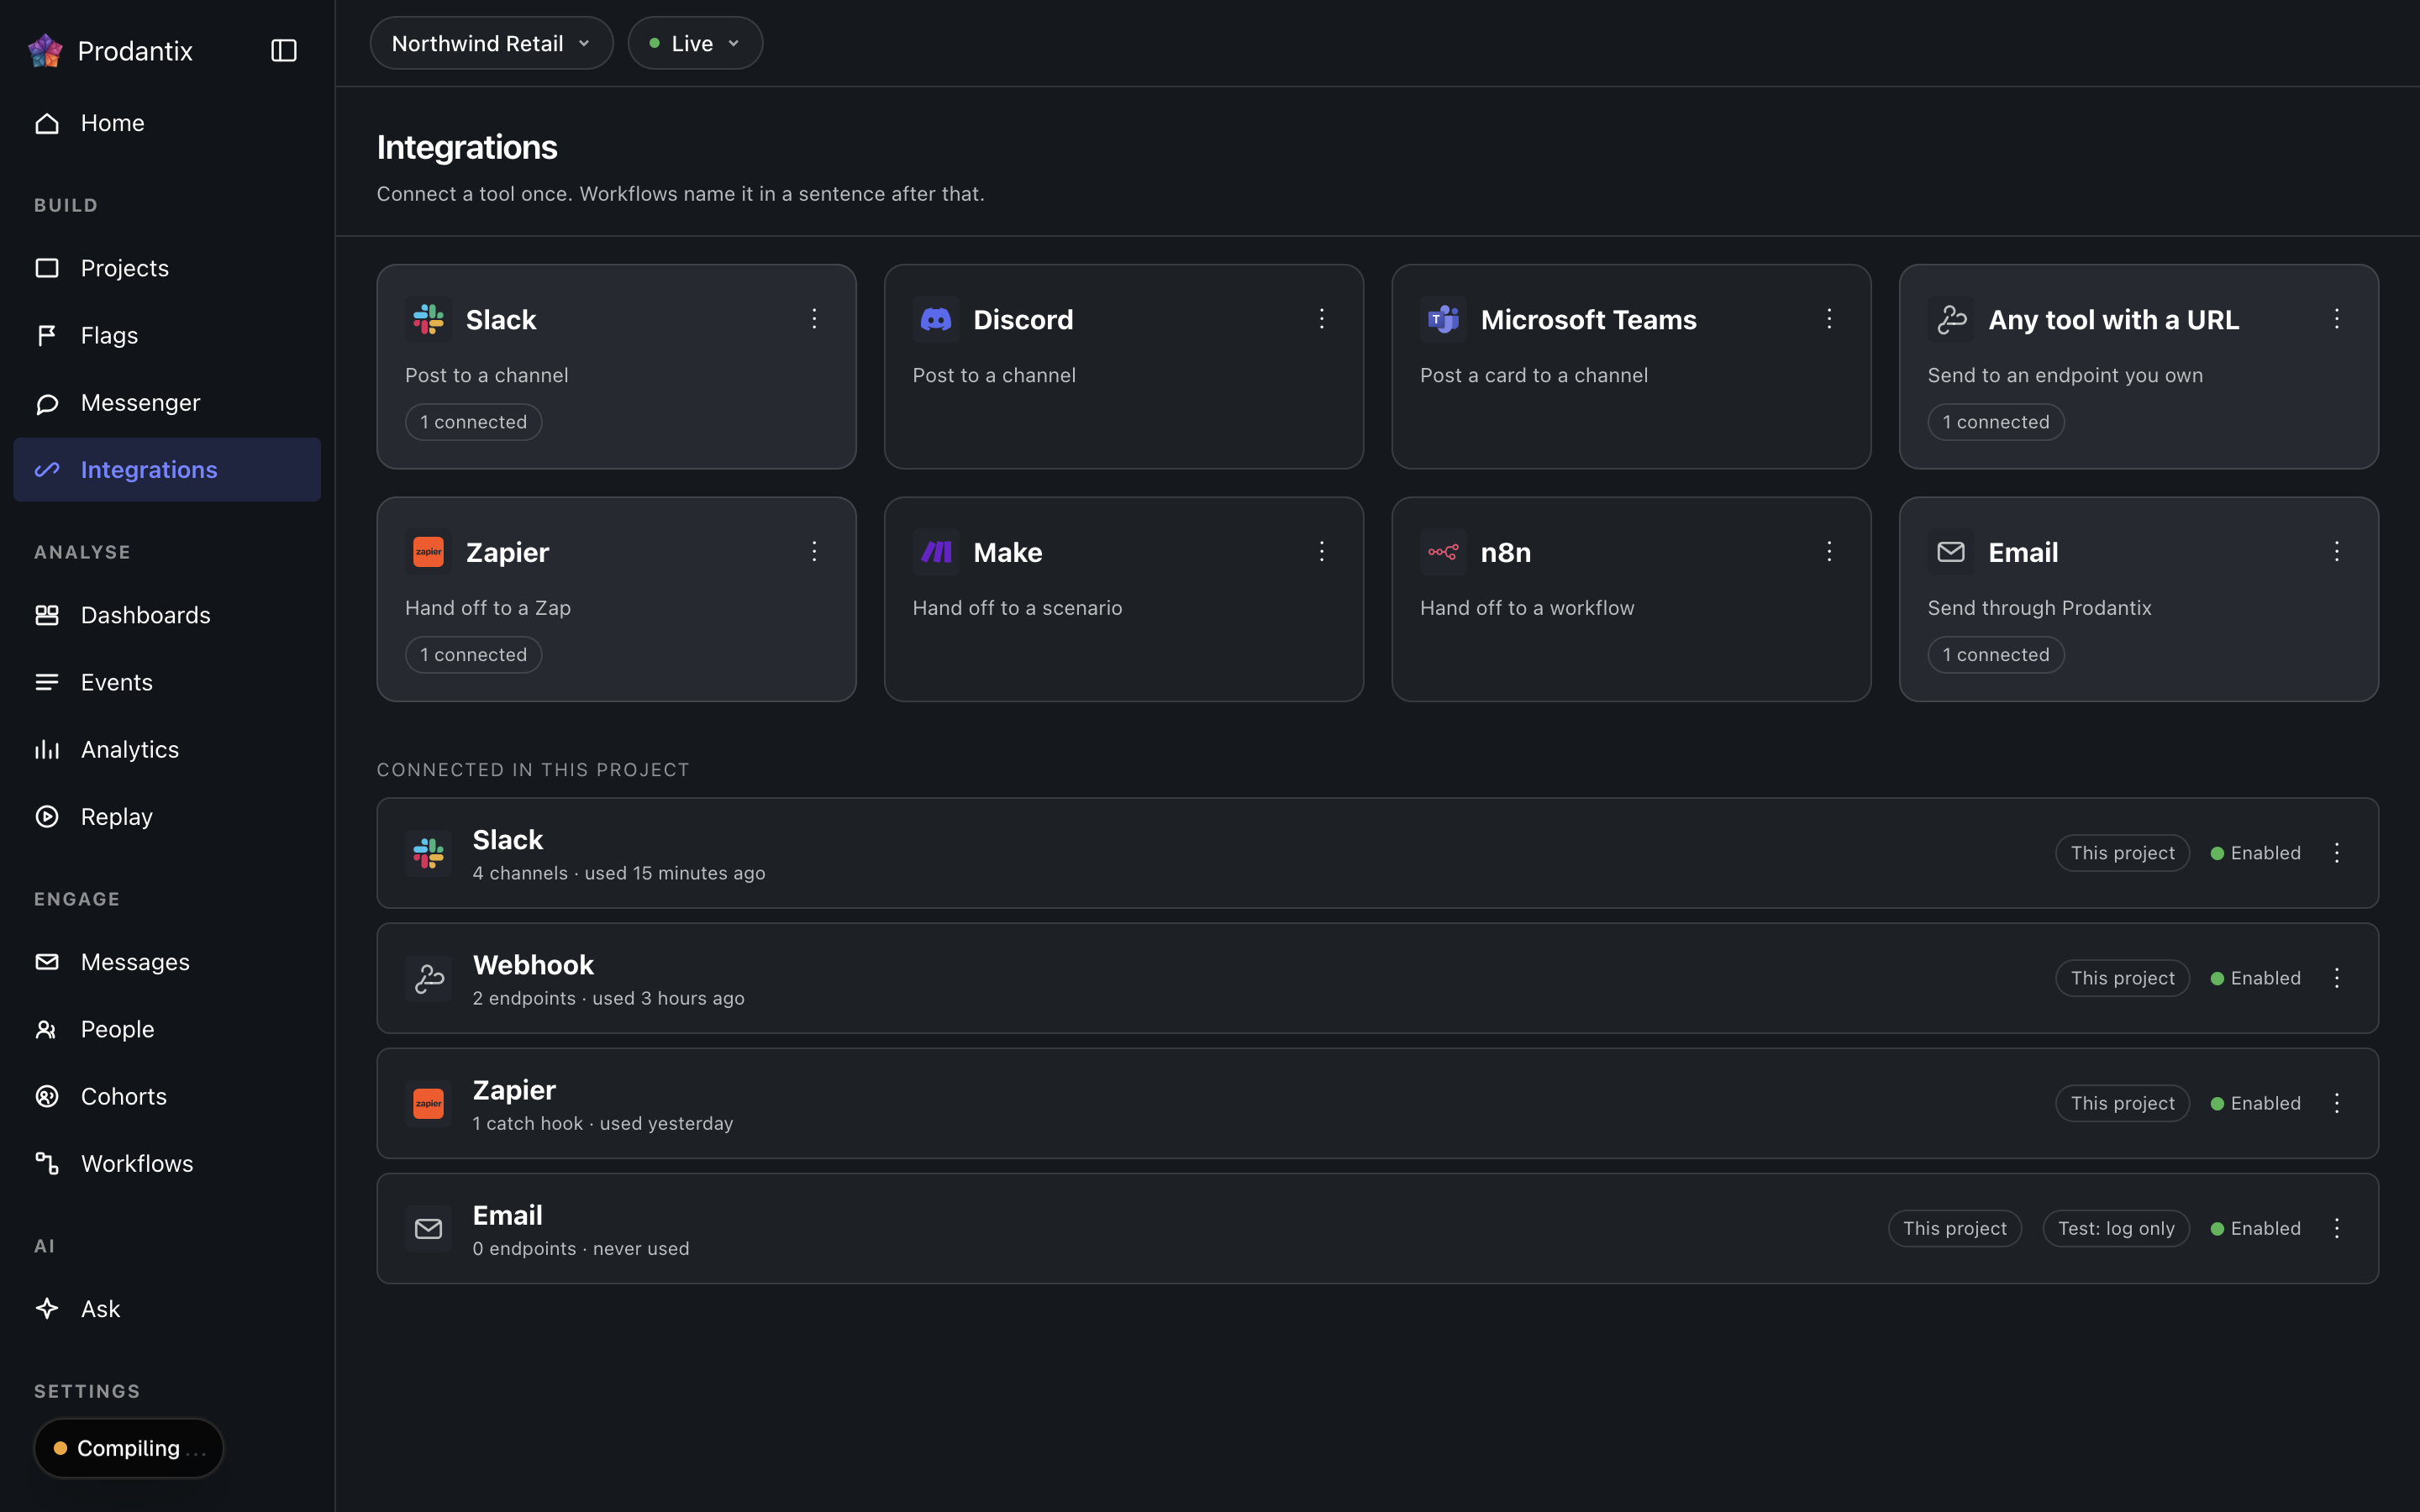Click the Ask sparkle icon
This screenshot has height=1512, width=2420.
click(47, 1308)
